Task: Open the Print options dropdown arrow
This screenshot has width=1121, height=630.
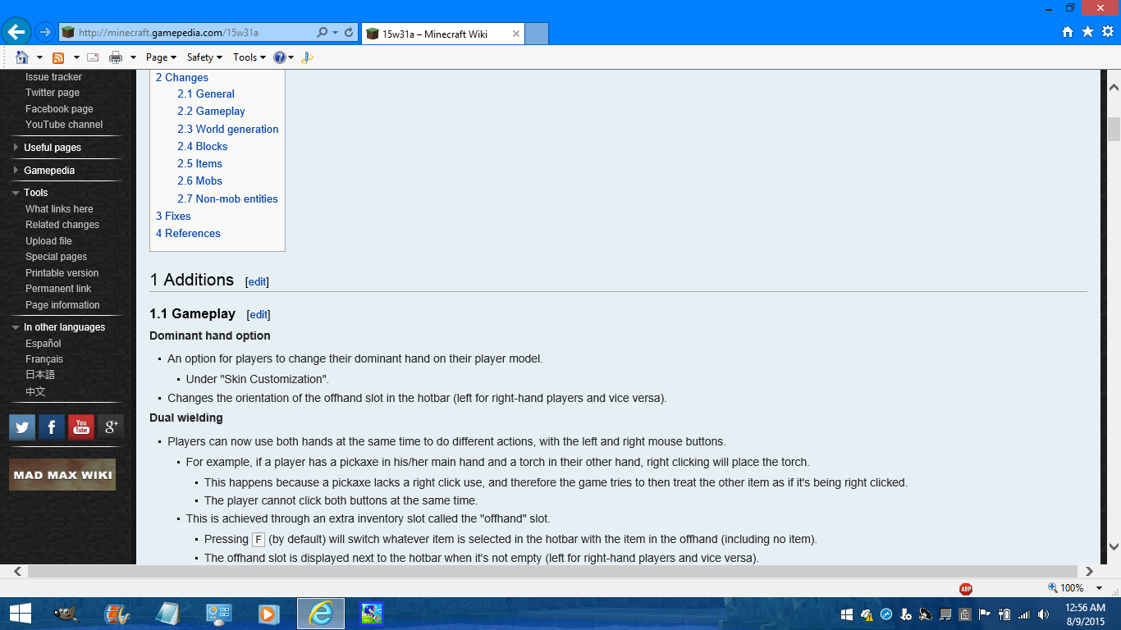Action: [134, 57]
